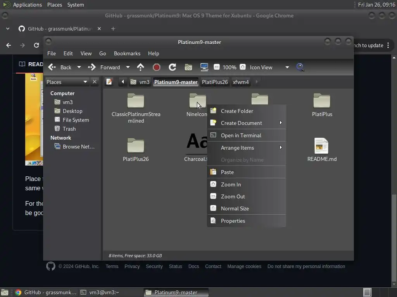Reload the current folder
The image size is (397, 297).
(173, 67)
